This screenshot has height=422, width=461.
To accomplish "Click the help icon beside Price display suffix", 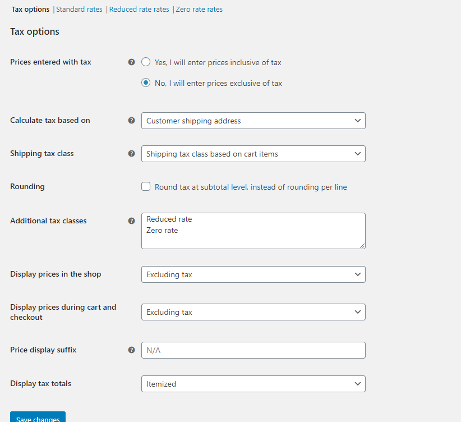I will [131, 350].
